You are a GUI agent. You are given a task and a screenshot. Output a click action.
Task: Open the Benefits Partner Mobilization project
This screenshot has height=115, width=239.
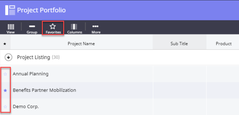(x=44, y=90)
